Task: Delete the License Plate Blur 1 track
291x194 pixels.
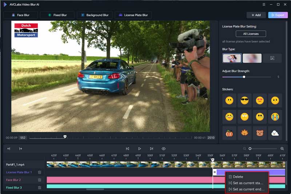Action: [x=40, y=172]
